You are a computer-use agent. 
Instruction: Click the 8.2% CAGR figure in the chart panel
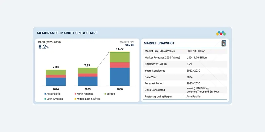click(44, 47)
